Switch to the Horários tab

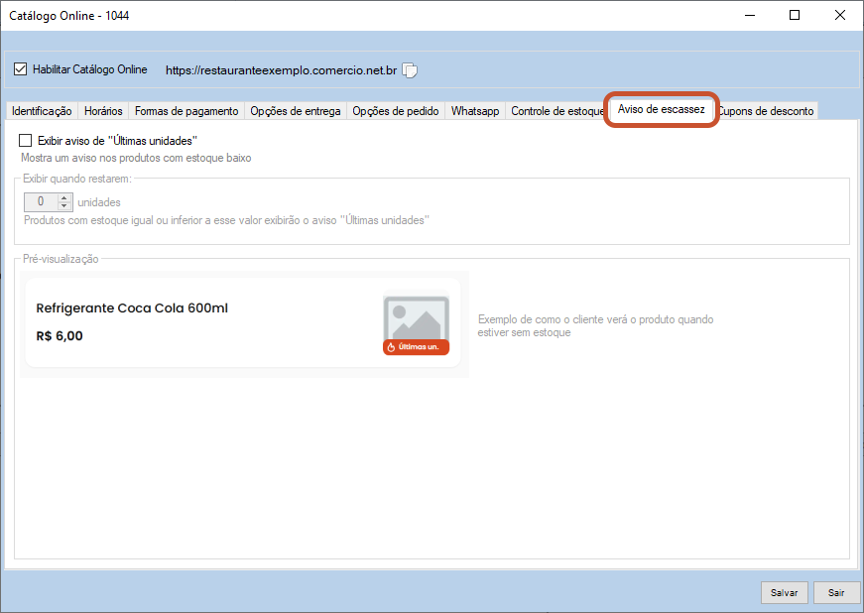(x=103, y=111)
